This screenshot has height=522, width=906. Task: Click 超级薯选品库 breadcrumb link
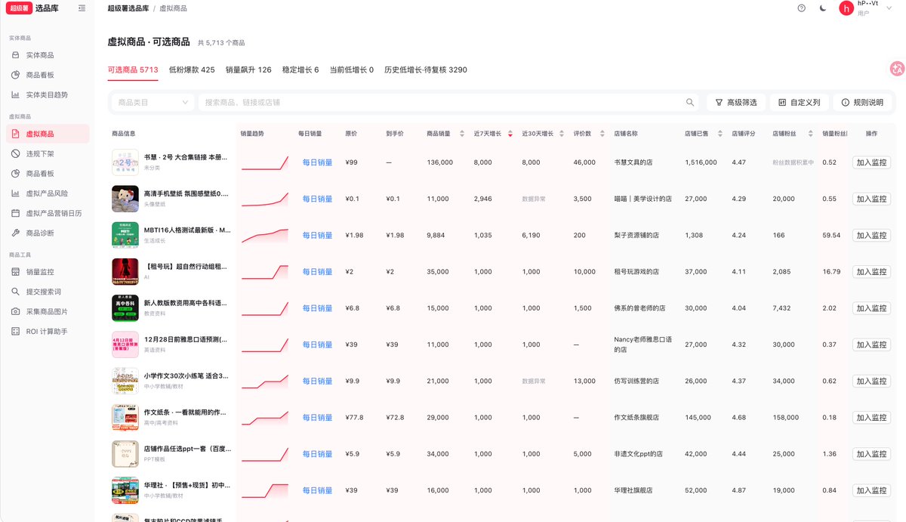click(128, 8)
